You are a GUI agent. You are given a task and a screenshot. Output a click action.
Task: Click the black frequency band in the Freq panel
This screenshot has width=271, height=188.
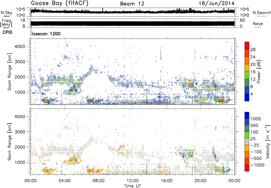coord(132,23)
